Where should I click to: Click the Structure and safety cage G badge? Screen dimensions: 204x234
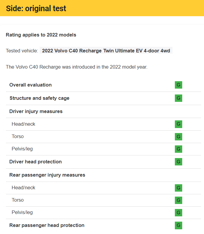coord(178,98)
